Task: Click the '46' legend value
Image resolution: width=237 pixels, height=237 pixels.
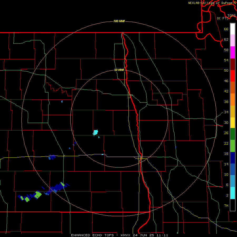Action: tap(226, 81)
